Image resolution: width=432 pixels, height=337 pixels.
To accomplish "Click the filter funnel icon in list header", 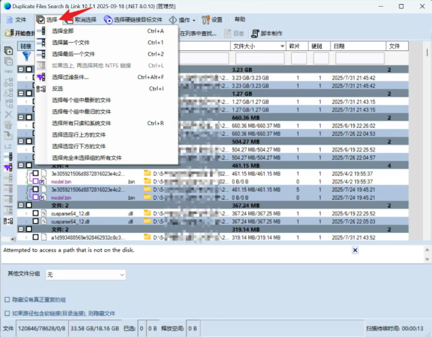I will click(x=28, y=58).
